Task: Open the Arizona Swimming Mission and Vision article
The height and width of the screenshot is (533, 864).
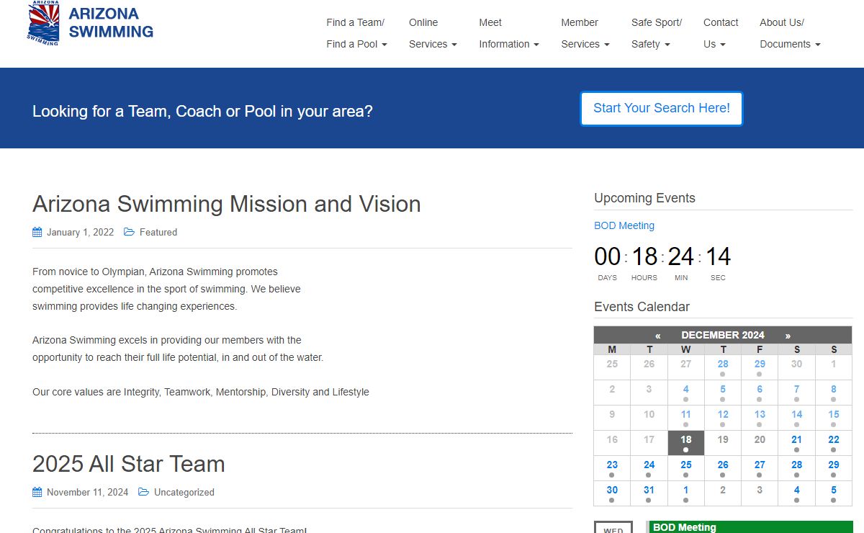Action: click(x=227, y=204)
